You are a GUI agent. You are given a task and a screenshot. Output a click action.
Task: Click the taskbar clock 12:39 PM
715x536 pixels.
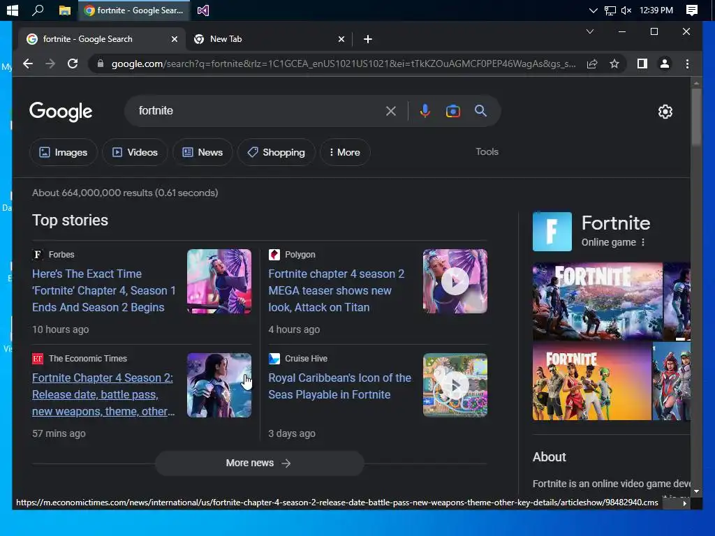click(x=656, y=10)
